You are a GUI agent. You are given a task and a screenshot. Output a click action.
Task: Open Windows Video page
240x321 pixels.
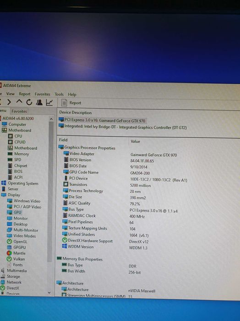click(24, 201)
